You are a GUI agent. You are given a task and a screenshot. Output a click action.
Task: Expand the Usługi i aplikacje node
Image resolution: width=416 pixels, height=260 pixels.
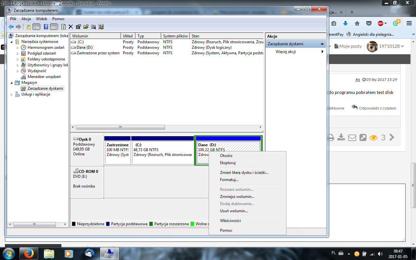[12, 94]
